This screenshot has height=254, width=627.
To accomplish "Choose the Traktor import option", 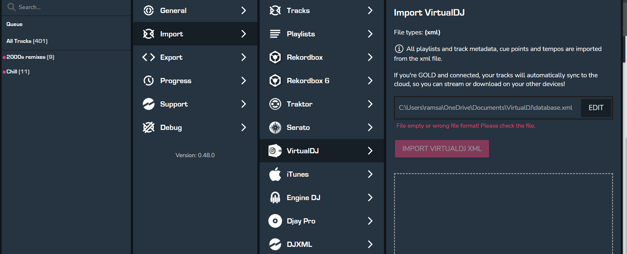I will [322, 104].
